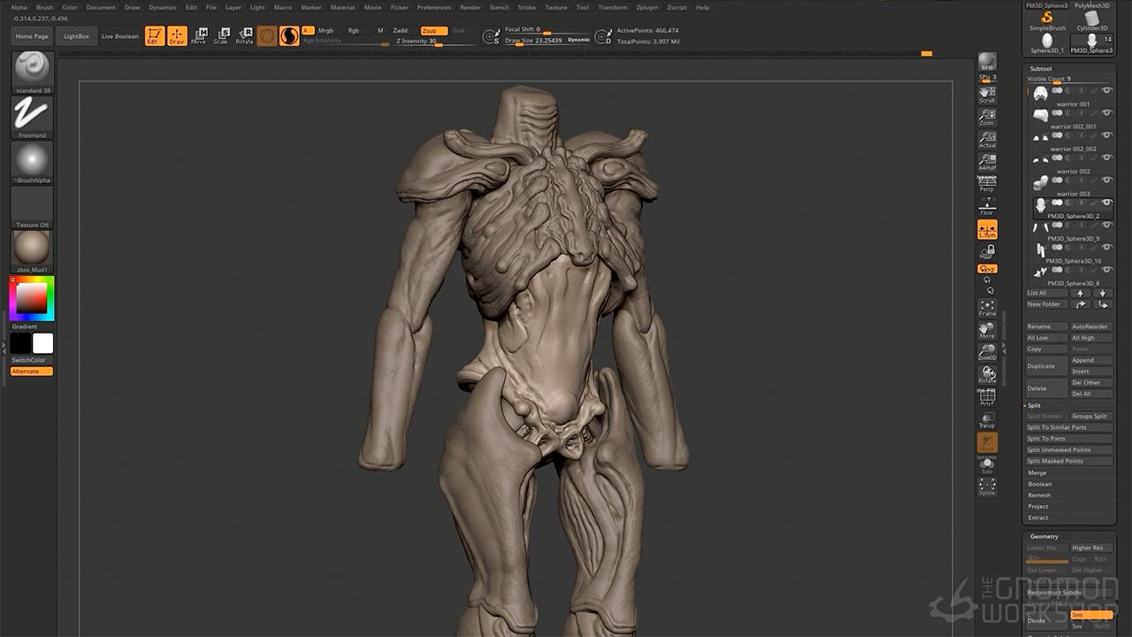Switch sculpt mode to Zadd

[401, 30]
